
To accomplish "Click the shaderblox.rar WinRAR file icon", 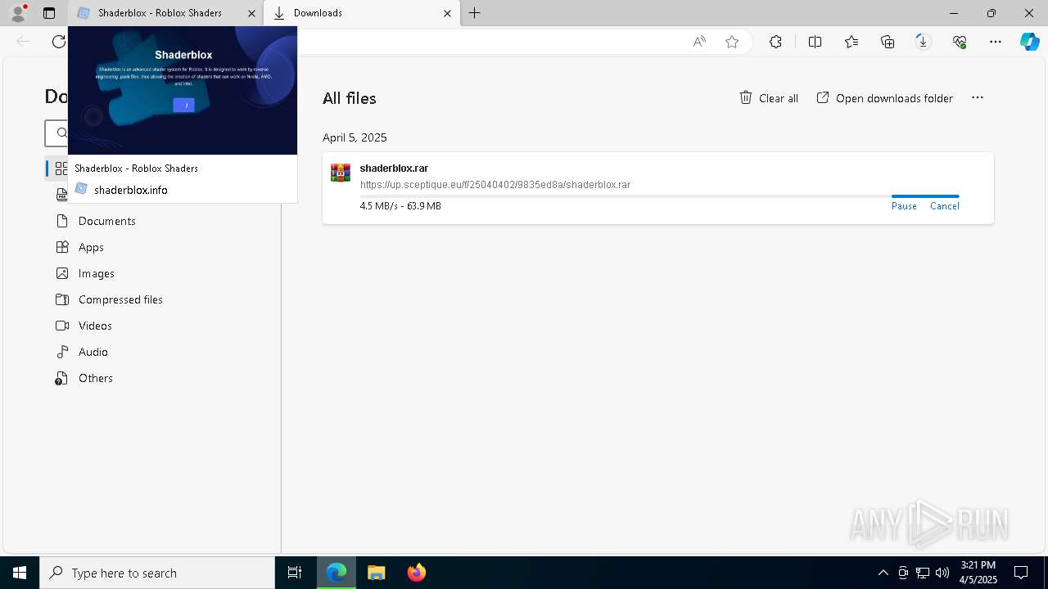I will point(341,173).
